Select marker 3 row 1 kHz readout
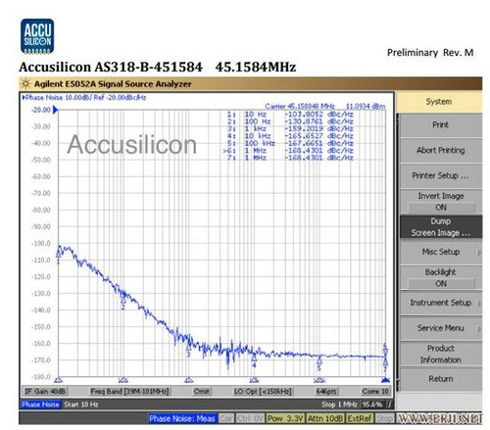 (290, 129)
